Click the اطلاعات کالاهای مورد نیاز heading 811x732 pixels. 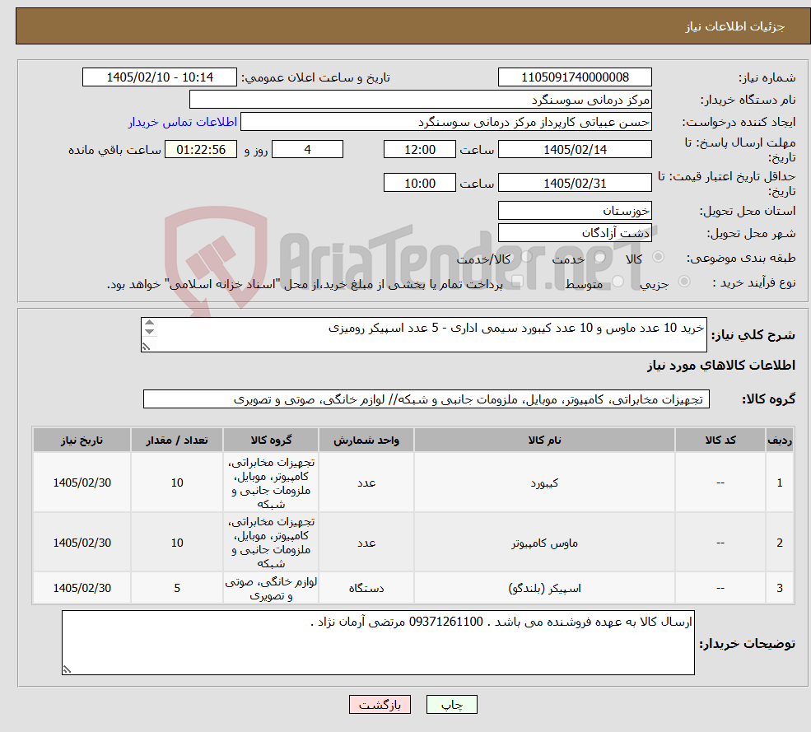721,366
